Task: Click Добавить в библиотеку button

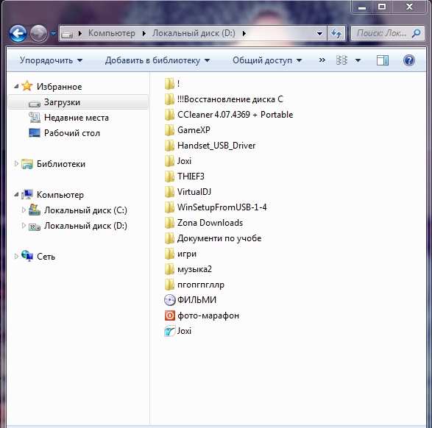Action: [157, 60]
